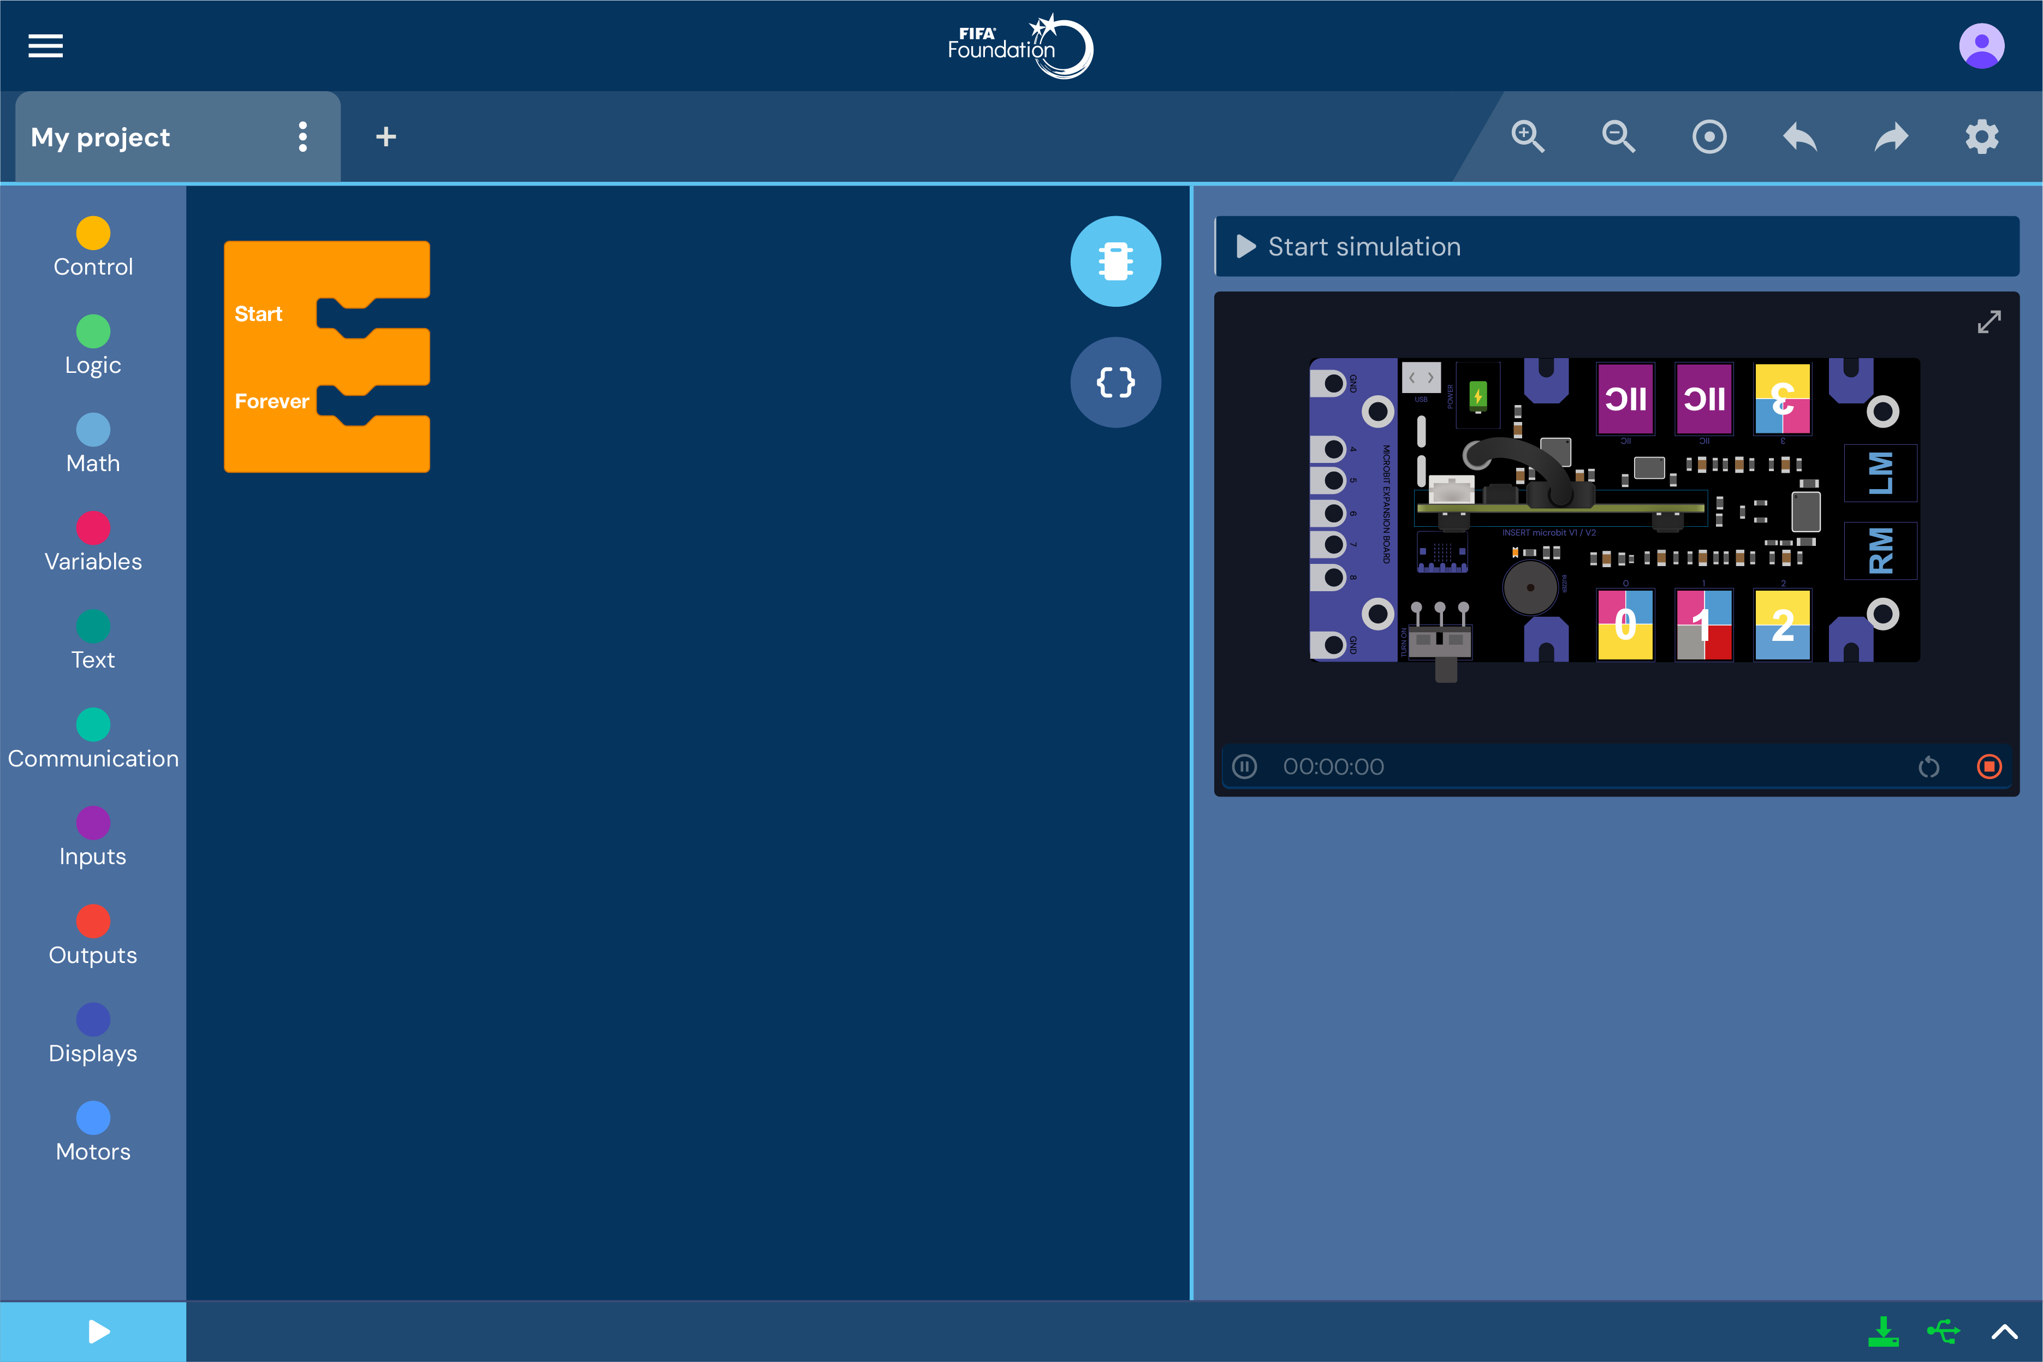Expand the bottom panel chevron

click(x=2004, y=1331)
